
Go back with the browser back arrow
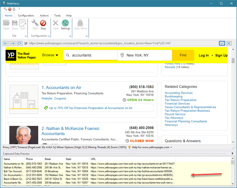[6, 43]
